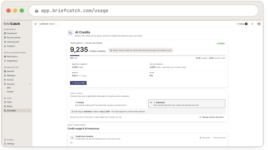Open the LawCatch Owner workspace dropdown
The height and width of the screenshot is (150, 268).
tap(48, 24)
